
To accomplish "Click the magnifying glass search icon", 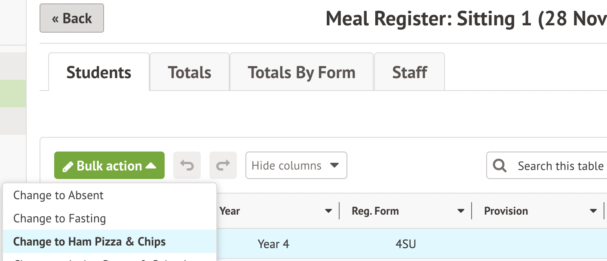I will click(500, 165).
